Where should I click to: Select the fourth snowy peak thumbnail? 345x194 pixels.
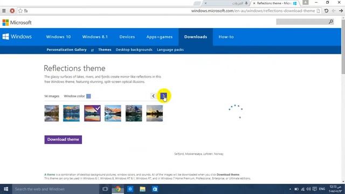click(x=113, y=113)
